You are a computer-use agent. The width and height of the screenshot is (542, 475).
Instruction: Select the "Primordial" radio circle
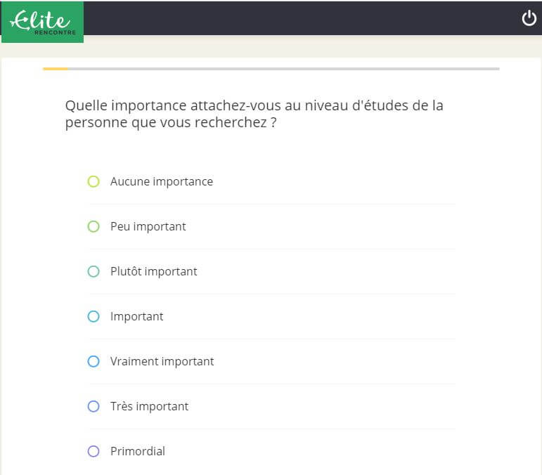click(x=93, y=452)
